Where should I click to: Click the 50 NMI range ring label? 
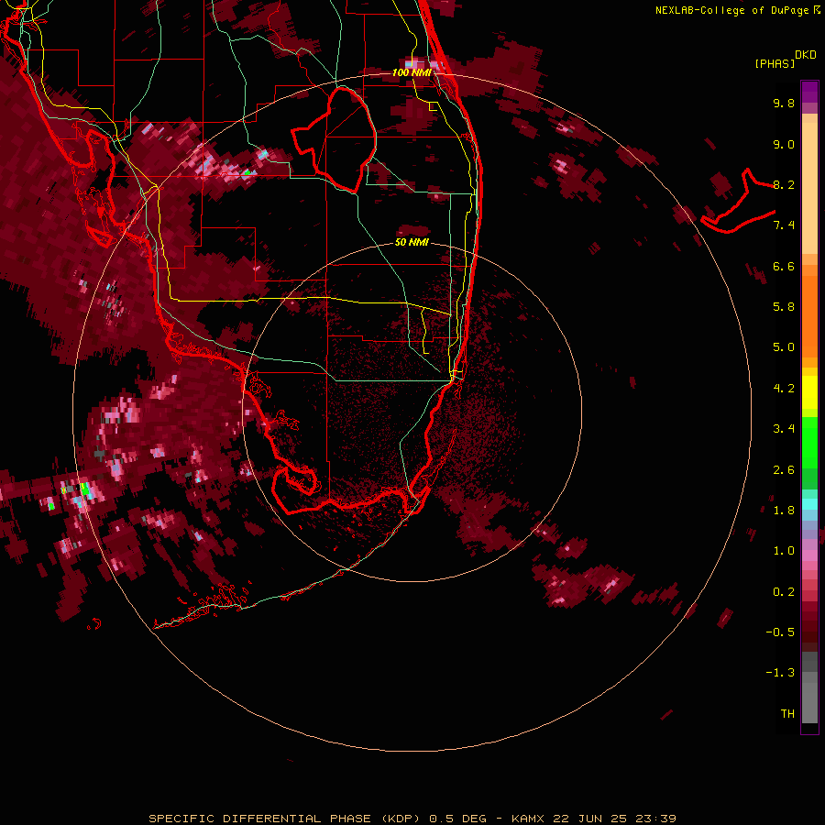[x=412, y=243]
